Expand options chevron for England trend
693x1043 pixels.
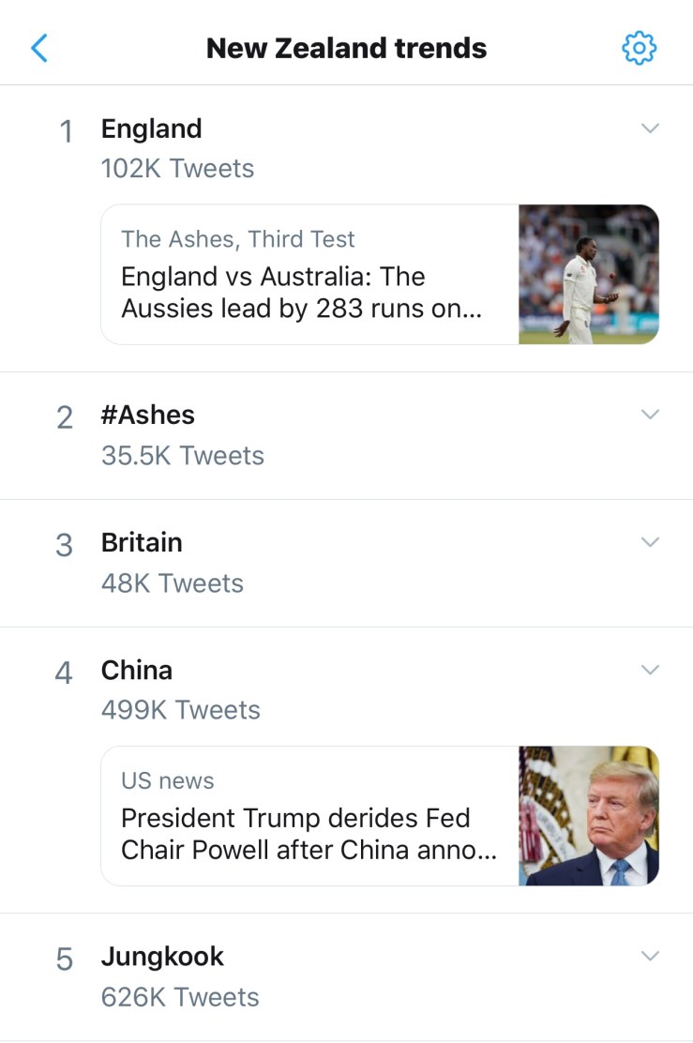[650, 128]
